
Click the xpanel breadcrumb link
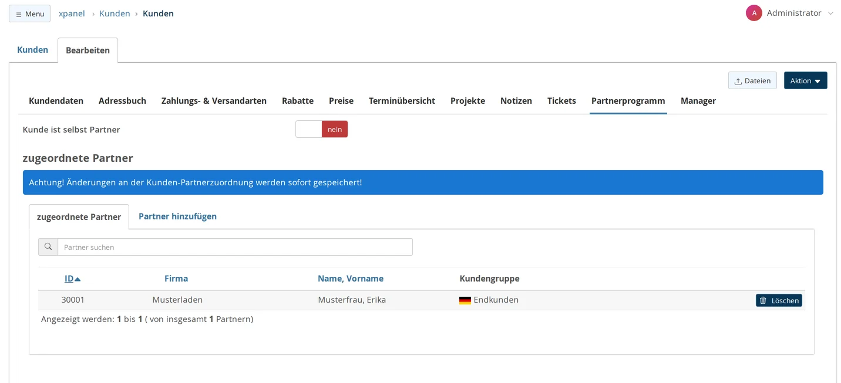tap(72, 13)
